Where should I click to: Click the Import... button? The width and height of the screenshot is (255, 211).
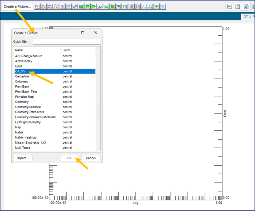23,158
